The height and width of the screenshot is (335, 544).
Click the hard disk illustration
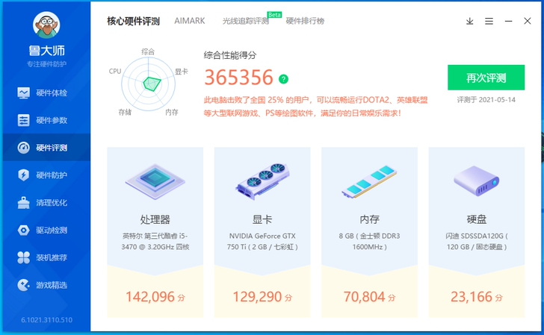477,181
